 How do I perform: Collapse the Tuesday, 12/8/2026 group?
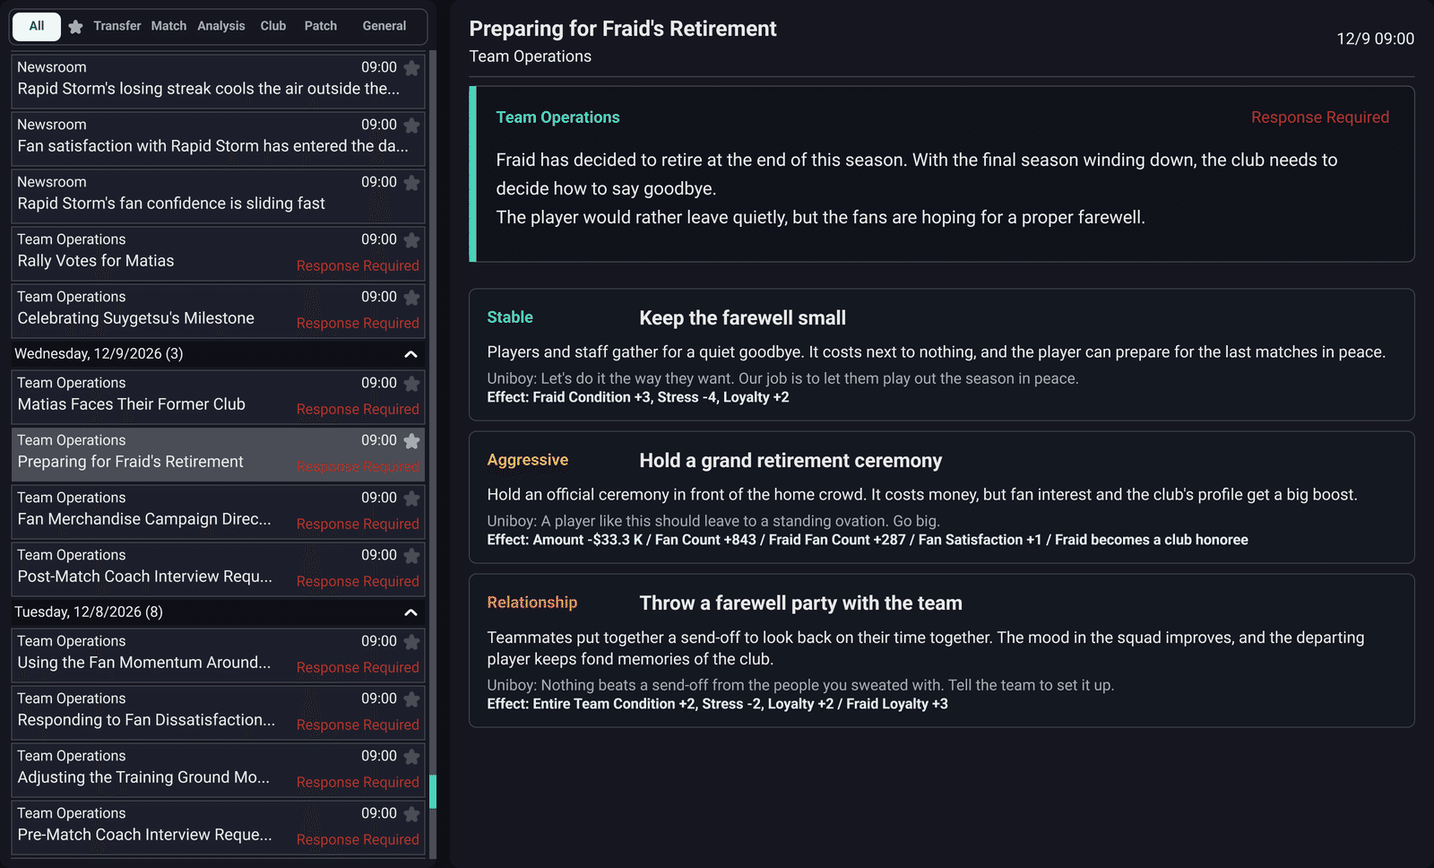coord(410,612)
